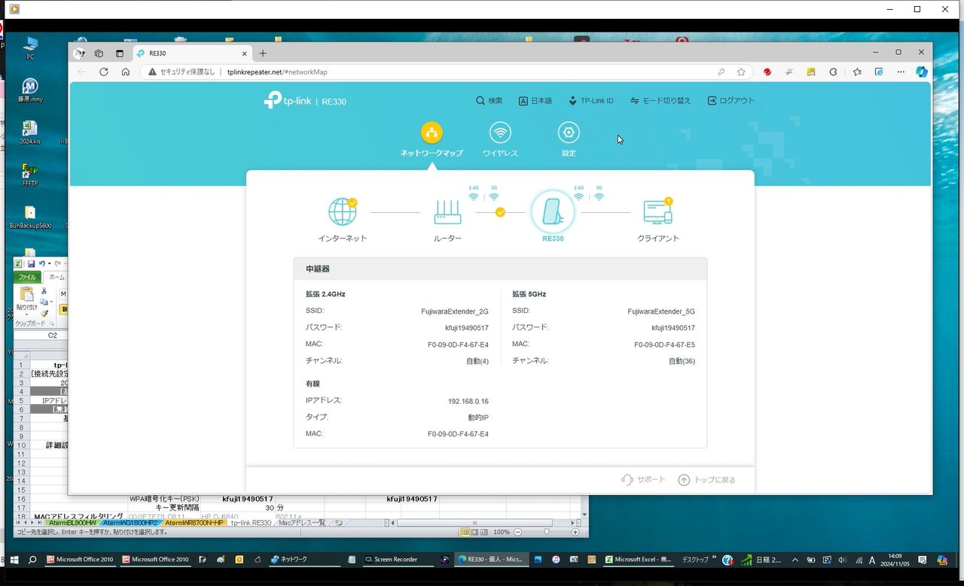Click the Excel zoom slider
The image size is (964, 586).
pyautogui.click(x=547, y=532)
